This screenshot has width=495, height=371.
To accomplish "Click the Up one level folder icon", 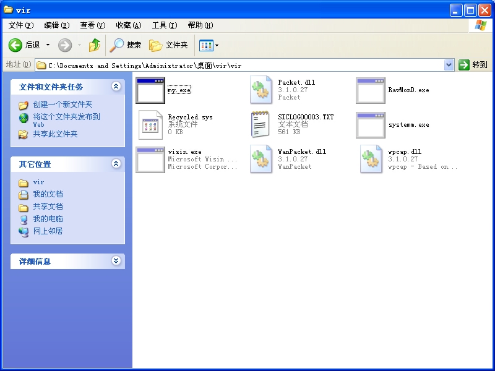I will [95, 45].
